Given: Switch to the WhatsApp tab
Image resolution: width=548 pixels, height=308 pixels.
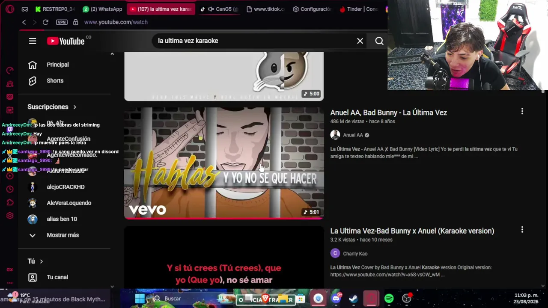Looking at the screenshot, I should [102, 9].
